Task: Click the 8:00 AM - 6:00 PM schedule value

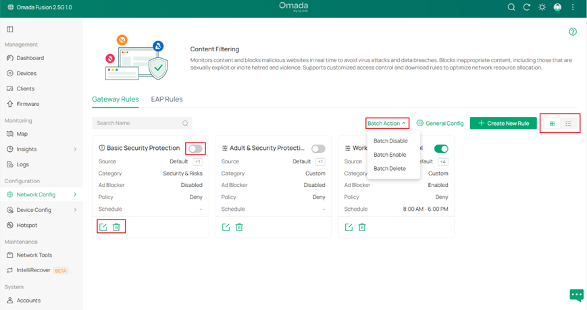Action: tap(426, 209)
